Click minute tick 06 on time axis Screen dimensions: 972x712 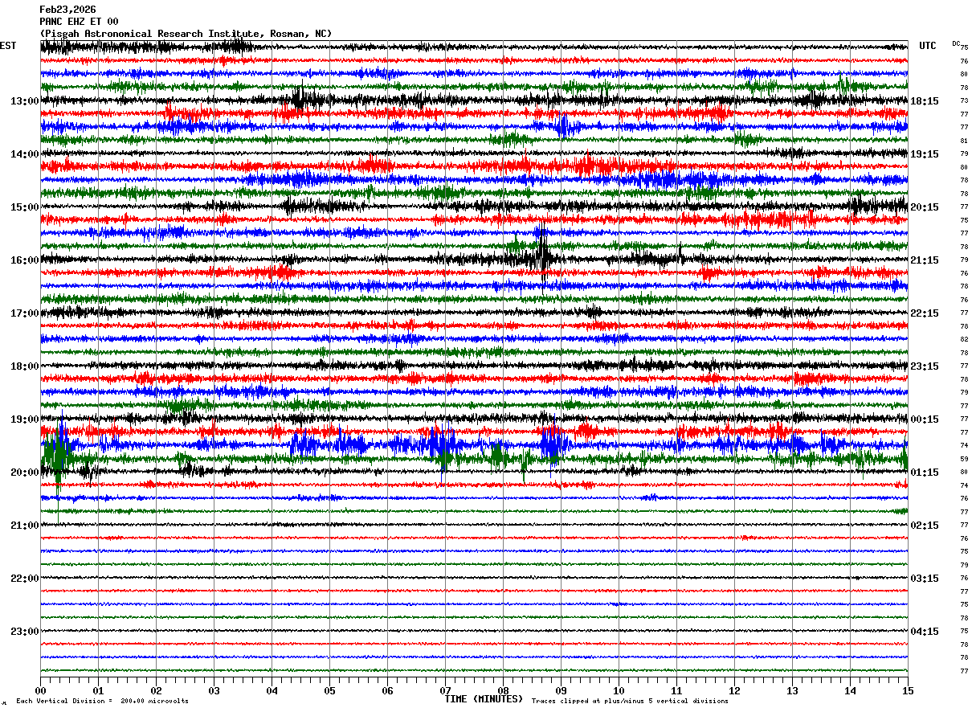tap(387, 690)
